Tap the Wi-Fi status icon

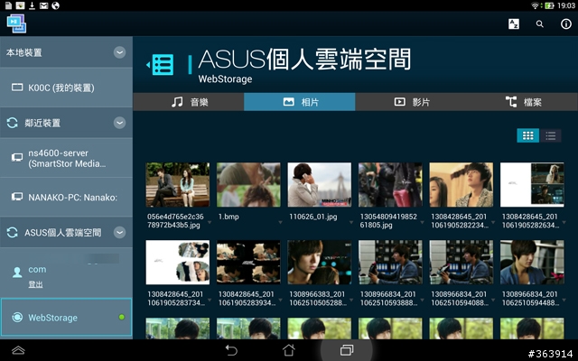click(x=535, y=5)
